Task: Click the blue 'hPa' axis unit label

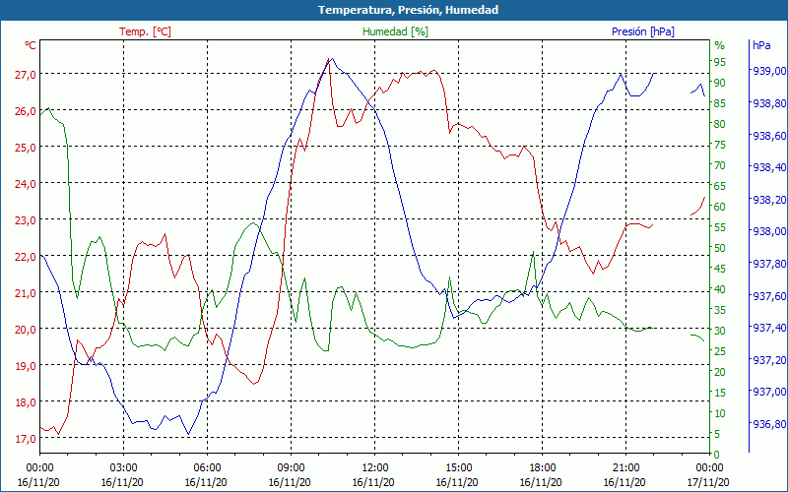Action: [761, 45]
